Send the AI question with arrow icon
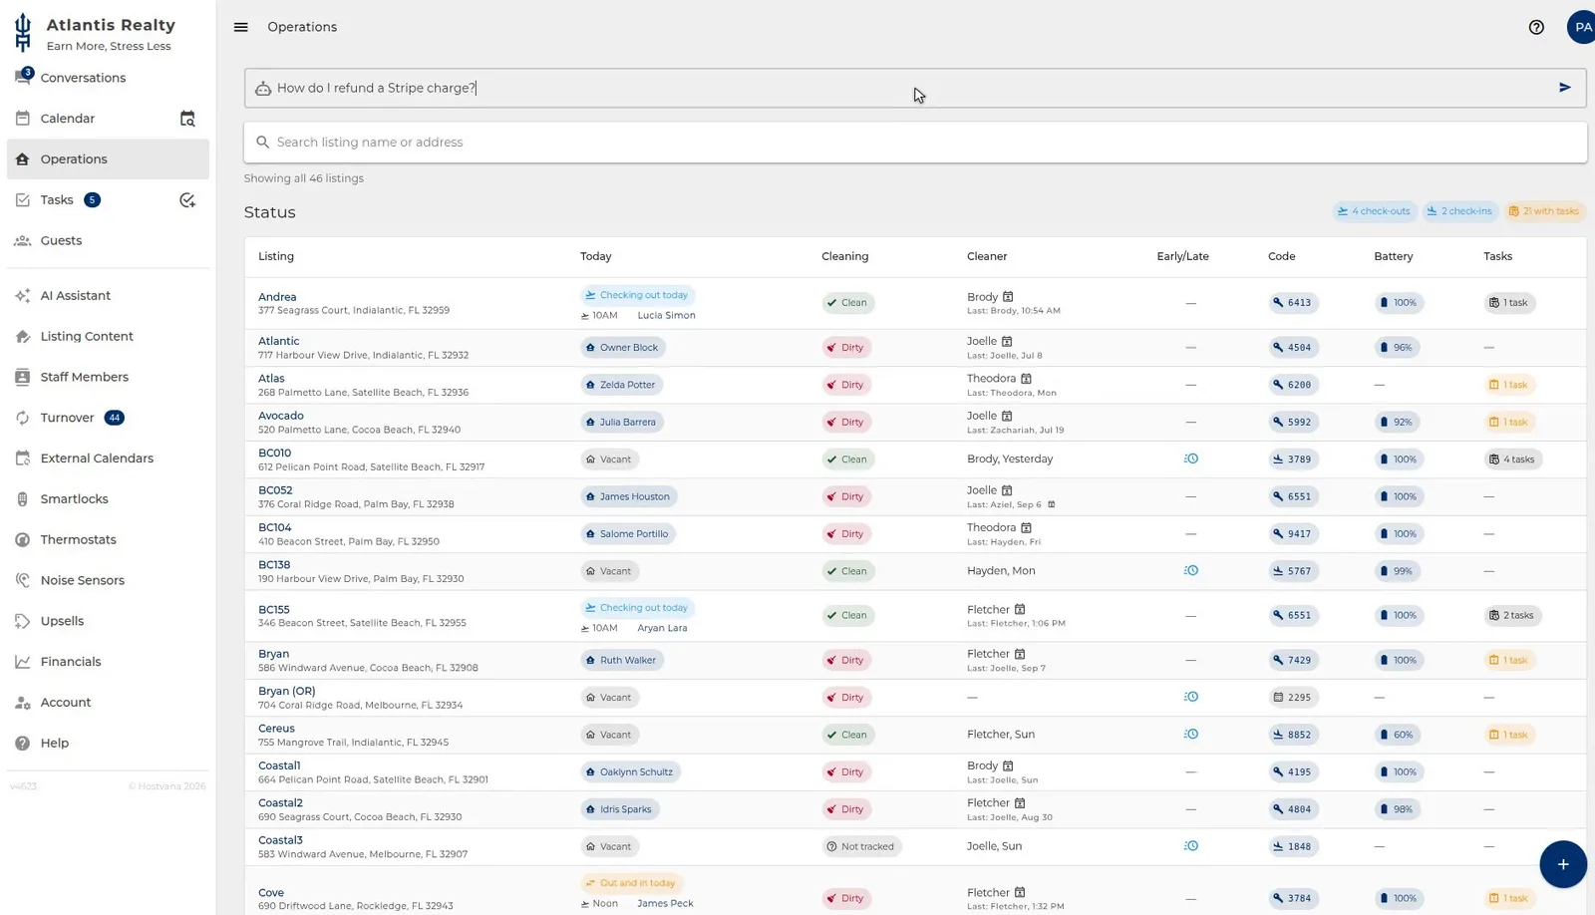Screen dimensions: 1595x915 (x=1564, y=88)
